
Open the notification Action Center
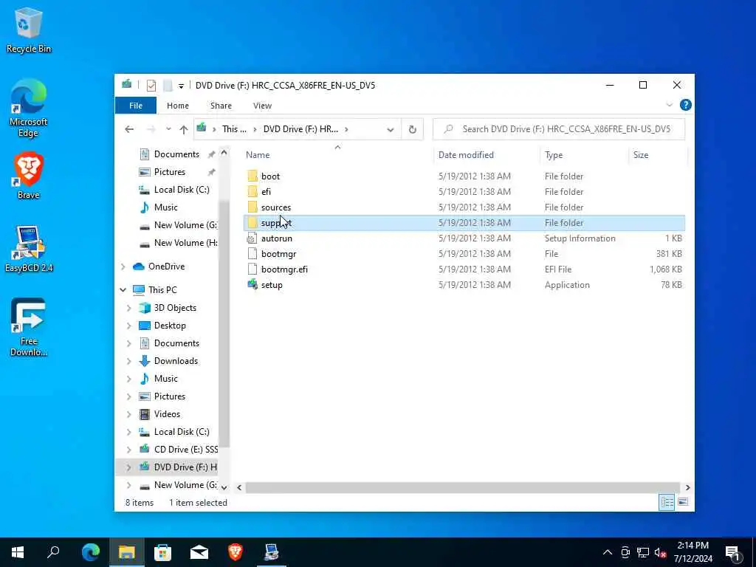tap(733, 553)
